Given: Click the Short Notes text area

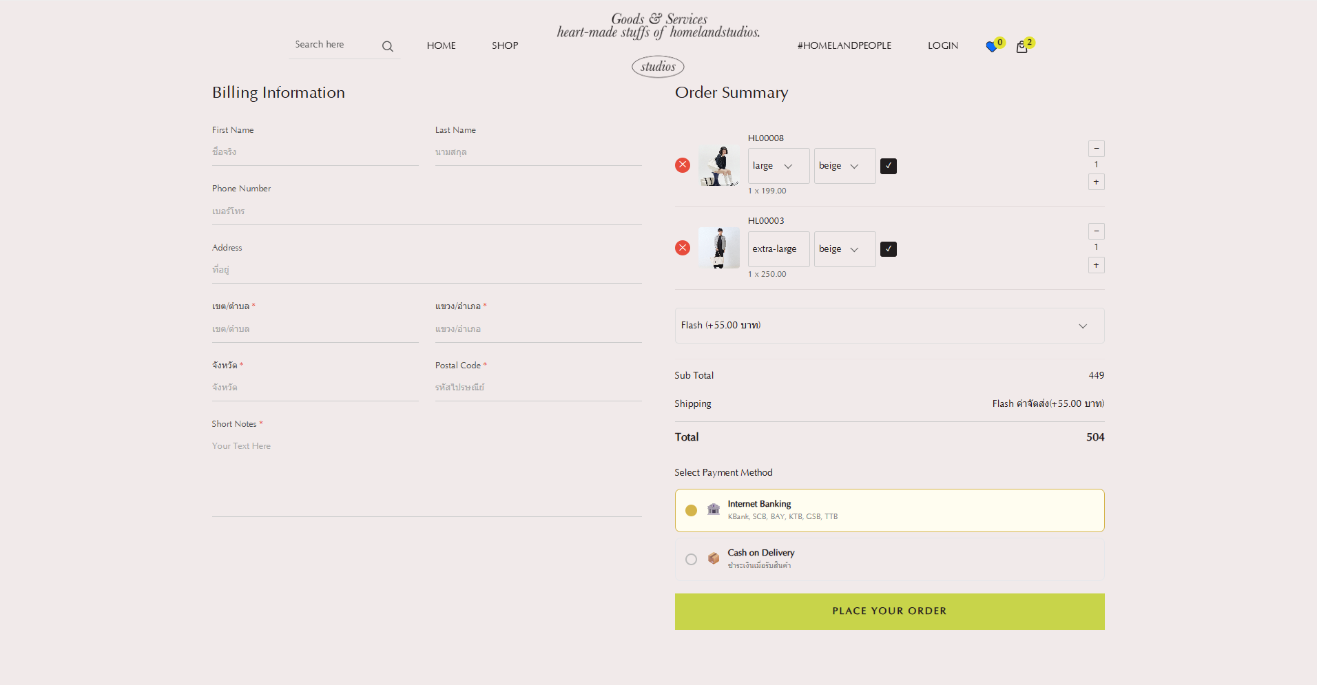Looking at the screenshot, I should point(426,475).
